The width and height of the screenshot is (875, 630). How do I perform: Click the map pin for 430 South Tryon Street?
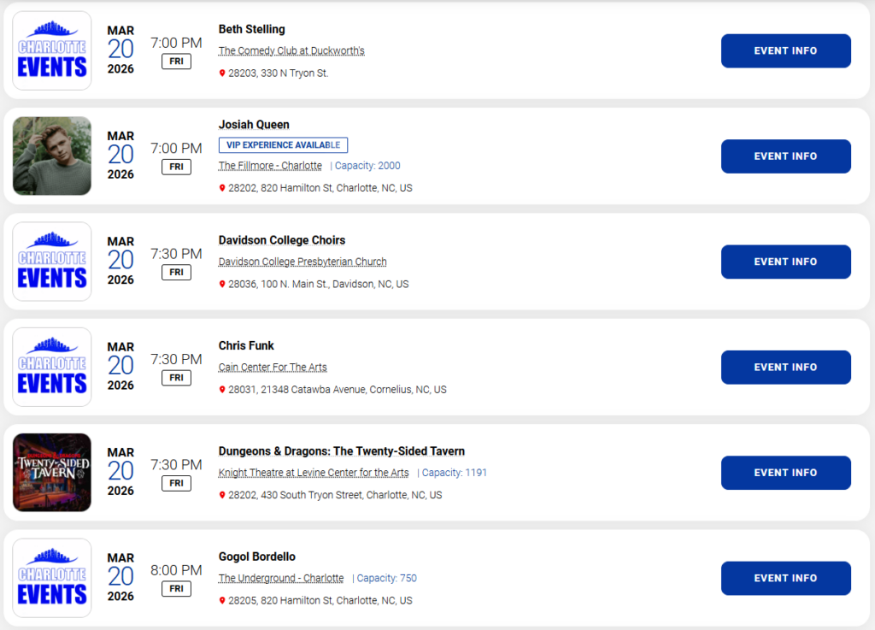click(222, 495)
